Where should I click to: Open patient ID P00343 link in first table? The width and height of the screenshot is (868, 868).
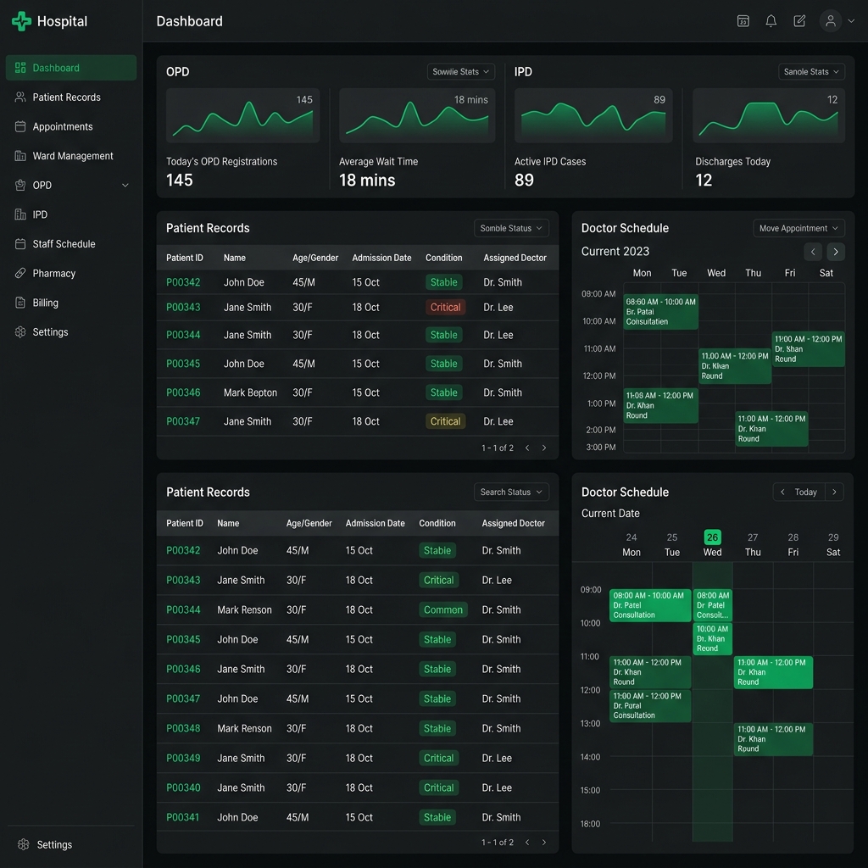click(183, 307)
